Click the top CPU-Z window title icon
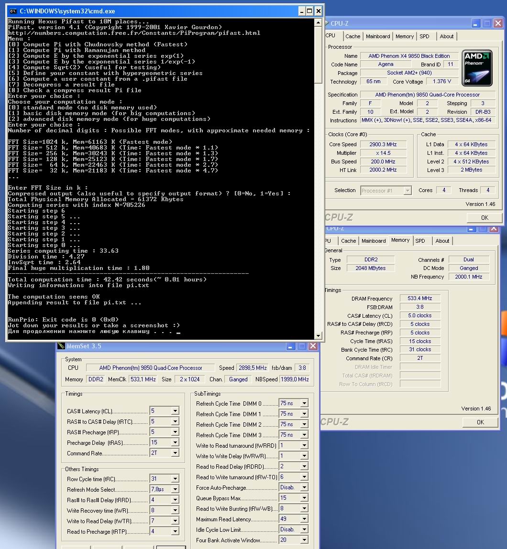 coord(327,23)
